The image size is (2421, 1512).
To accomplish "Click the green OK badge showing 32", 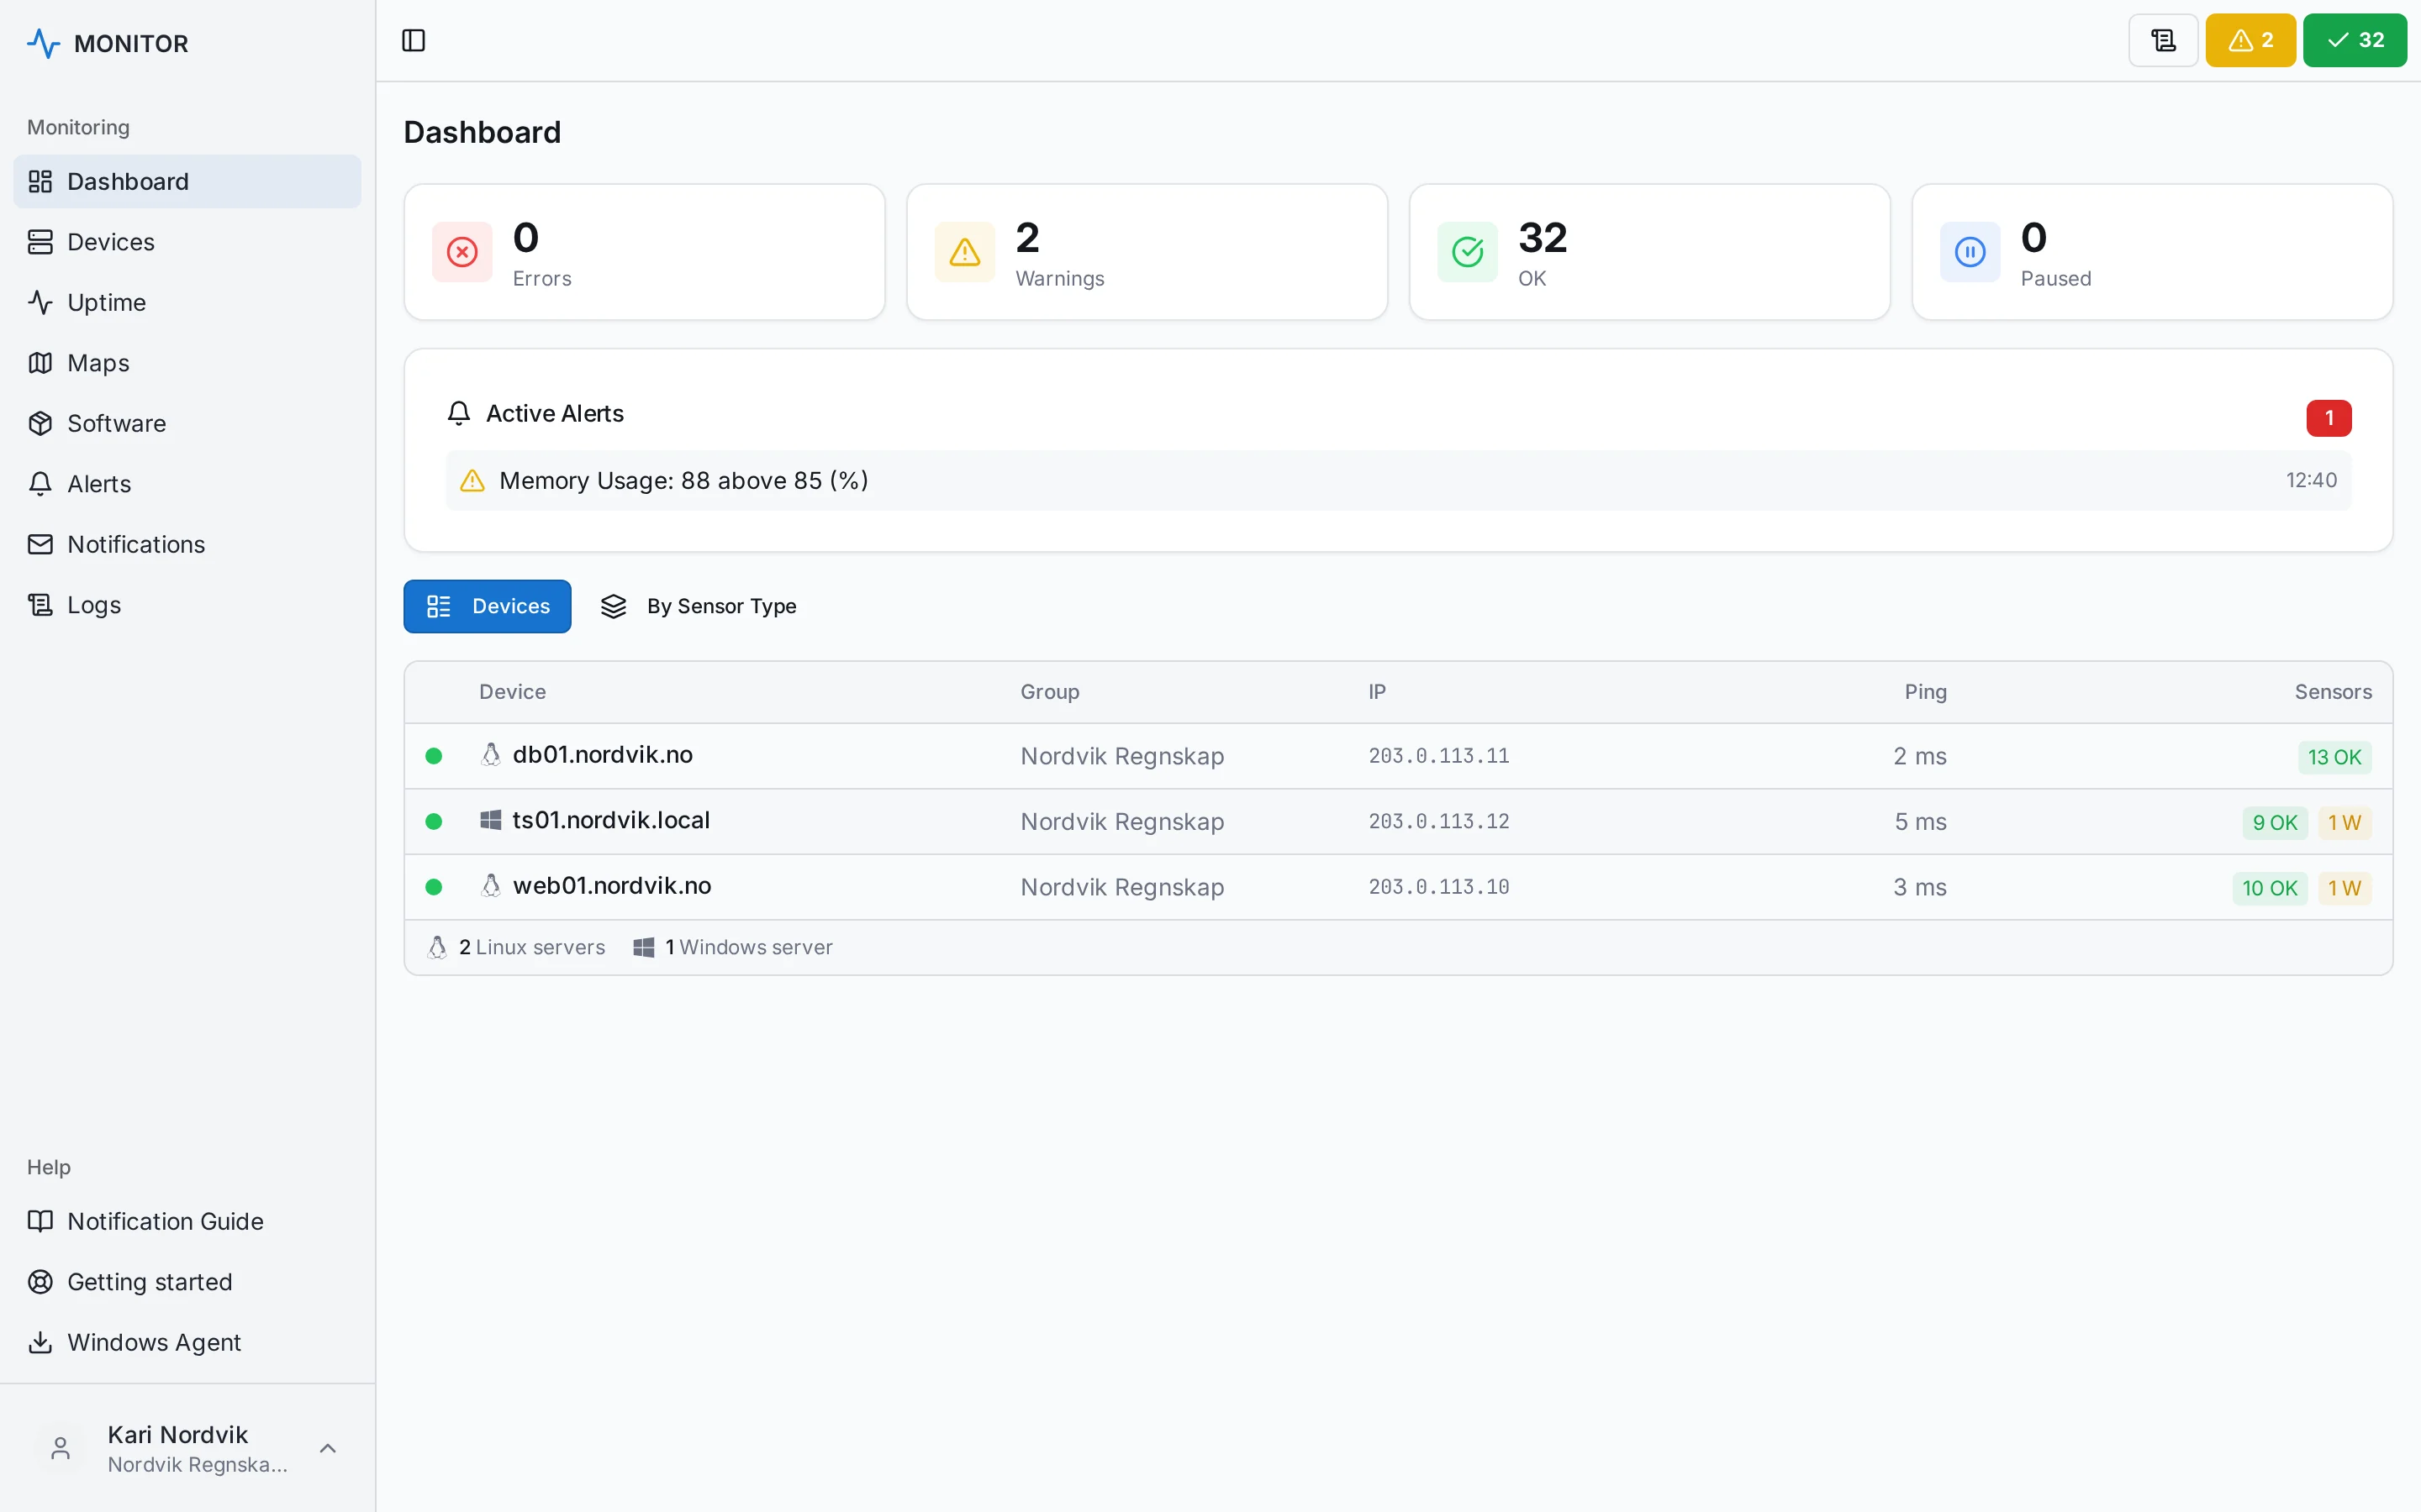I will tap(2354, 40).
